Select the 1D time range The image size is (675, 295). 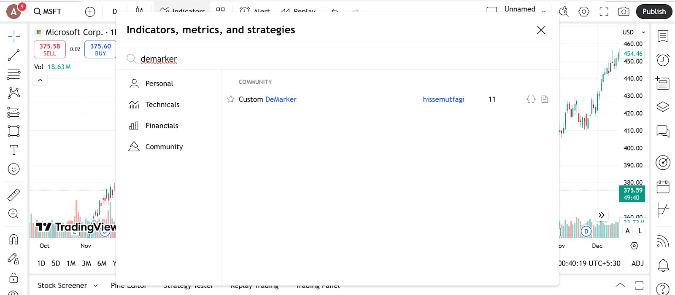click(41, 263)
